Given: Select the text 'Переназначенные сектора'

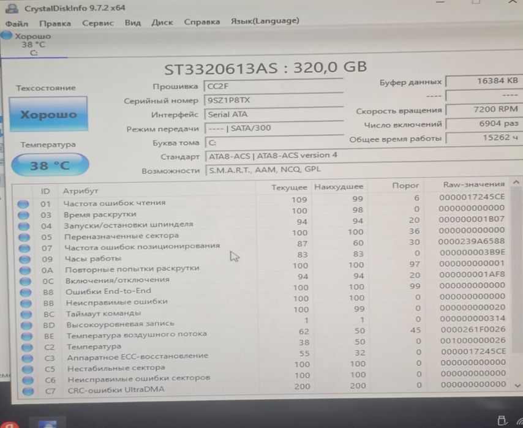Looking at the screenshot, I should point(121,236).
